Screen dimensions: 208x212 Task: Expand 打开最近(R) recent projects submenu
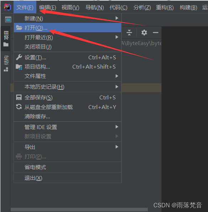click(x=67, y=37)
